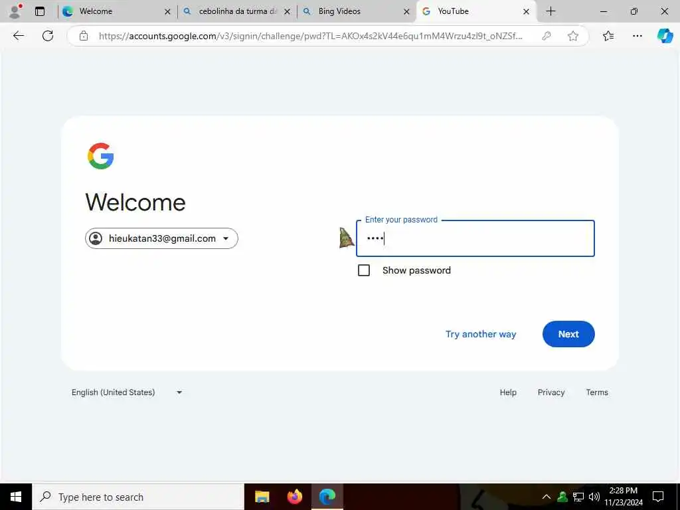Open the volume control icon

pos(594,497)
